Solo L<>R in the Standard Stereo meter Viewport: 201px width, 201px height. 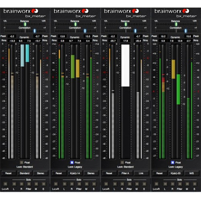point(5,184)
